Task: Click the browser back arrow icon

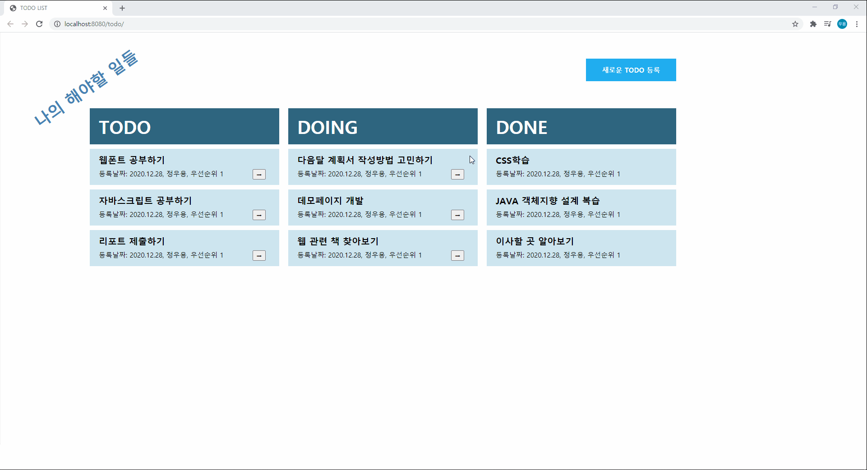Action: [x=10, y=24]
